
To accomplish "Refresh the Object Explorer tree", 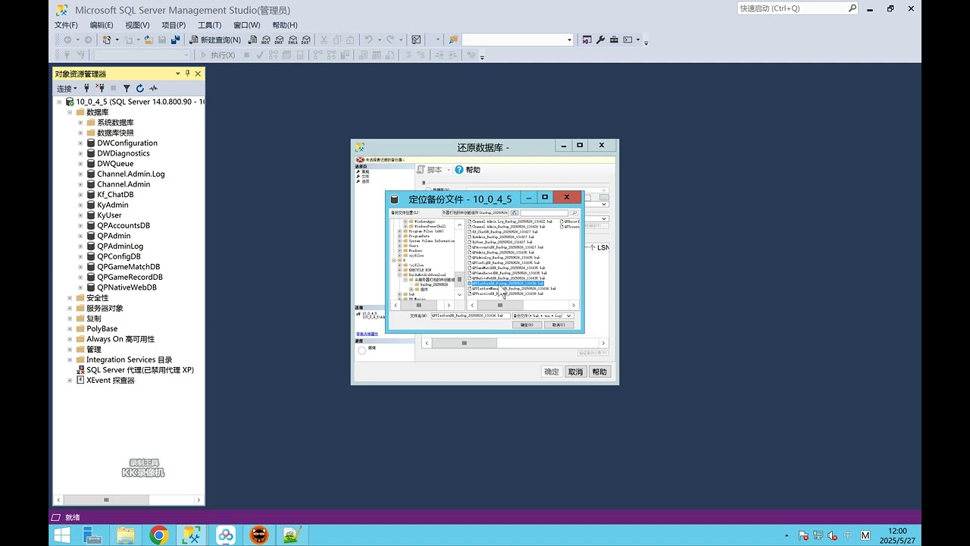I will pyautogui.click(x=140, y=89).
